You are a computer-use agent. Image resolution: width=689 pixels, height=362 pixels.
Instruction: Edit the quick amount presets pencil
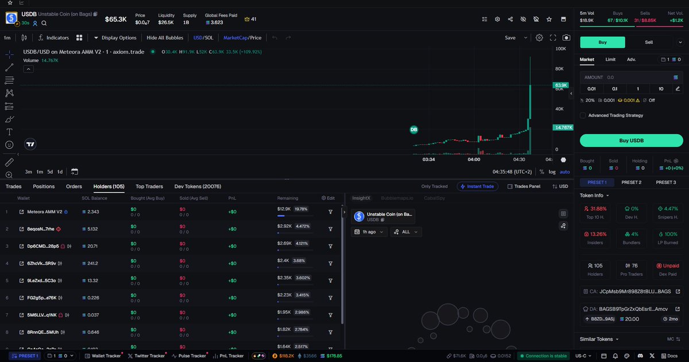678,88
